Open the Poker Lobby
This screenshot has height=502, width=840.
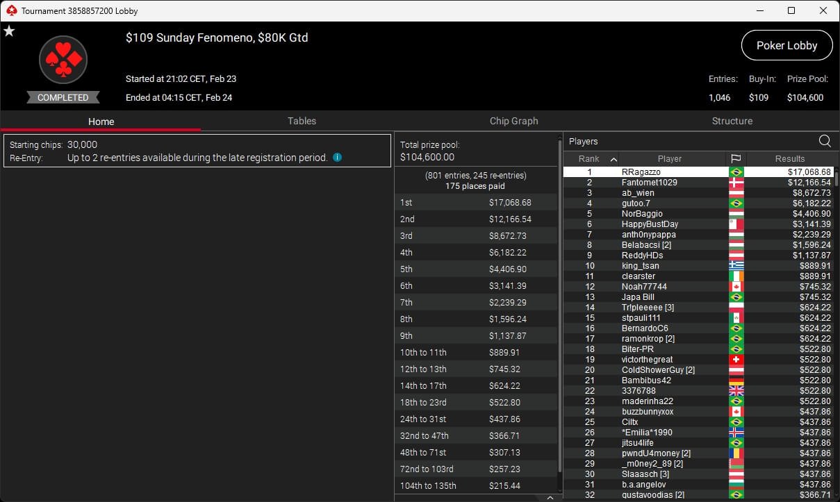(787, 45)
